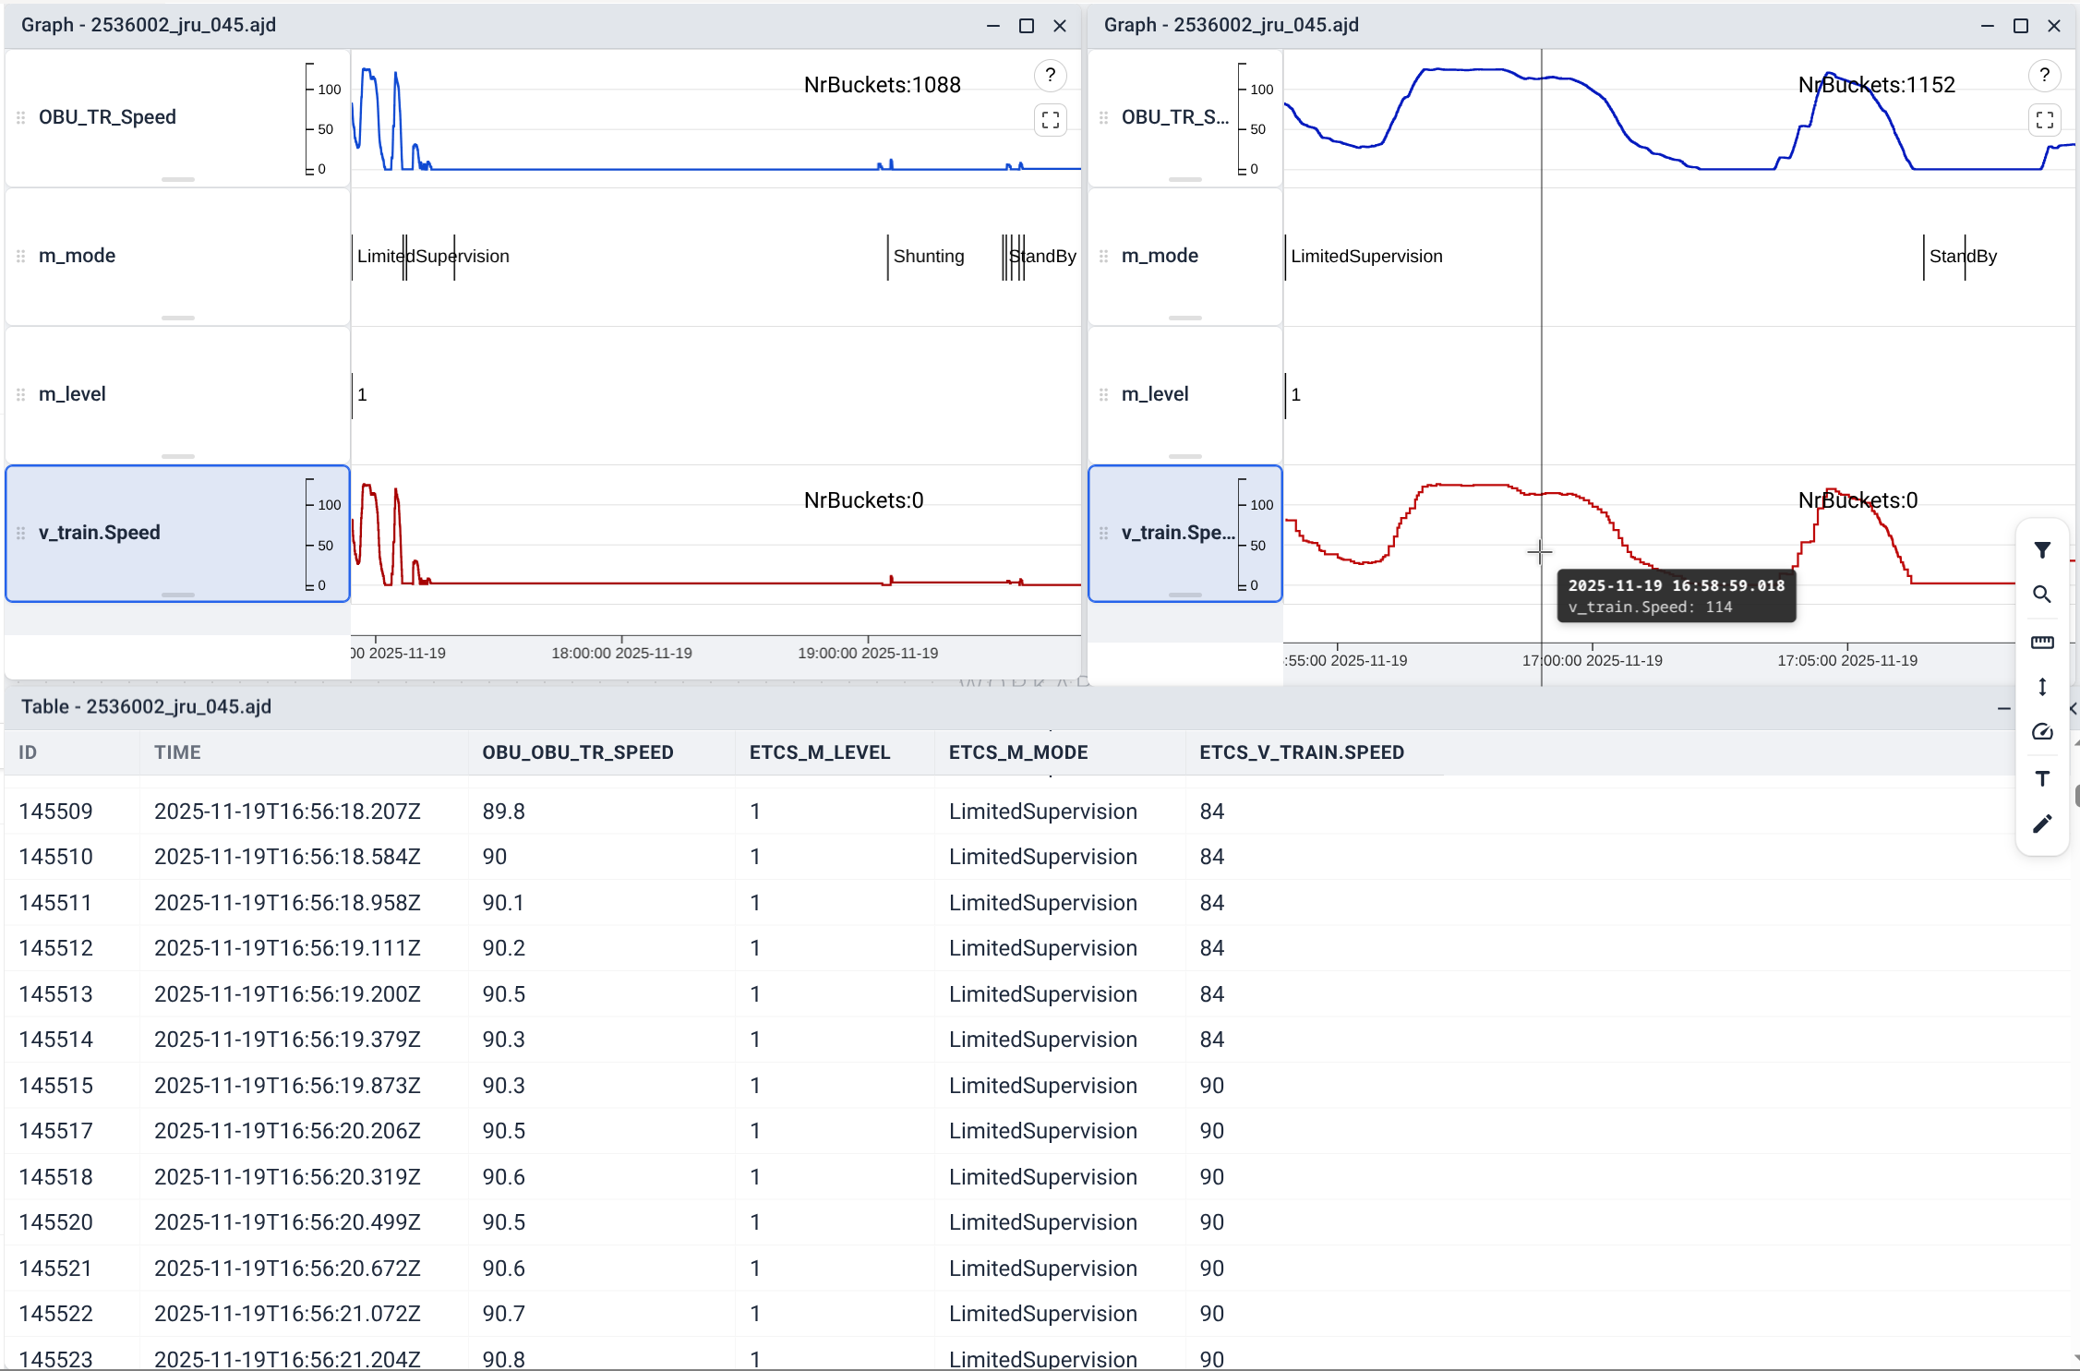Select the ruler measure tool
The height and width of the screenshot is (1371, 2080).
(x=2042, y=642)
